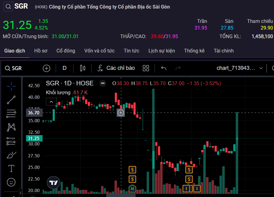Select the trend line drawing tool
This screenshot has width=274, height=197.
coord(11,100)
